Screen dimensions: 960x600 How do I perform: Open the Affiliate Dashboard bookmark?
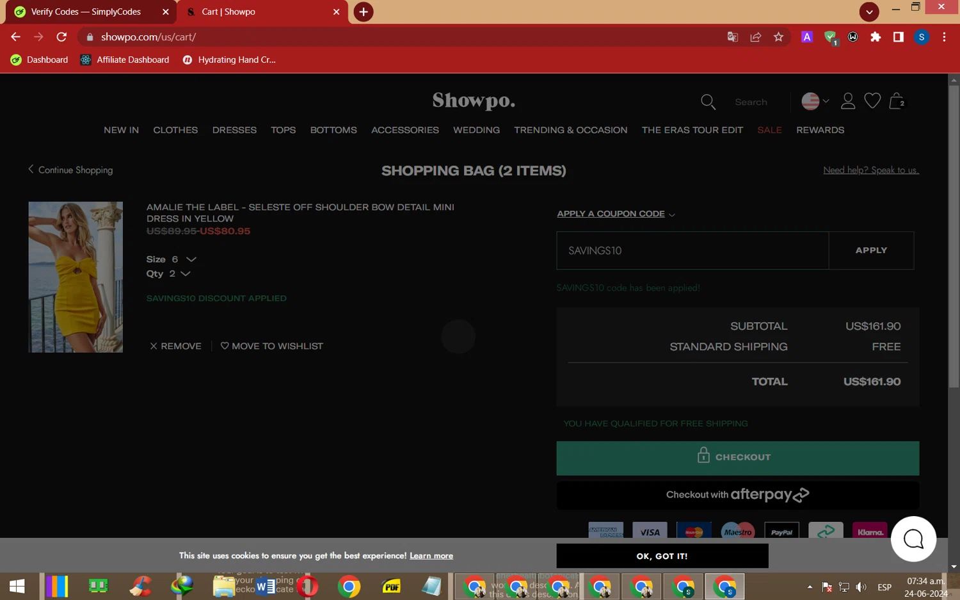tap(125, 60)
